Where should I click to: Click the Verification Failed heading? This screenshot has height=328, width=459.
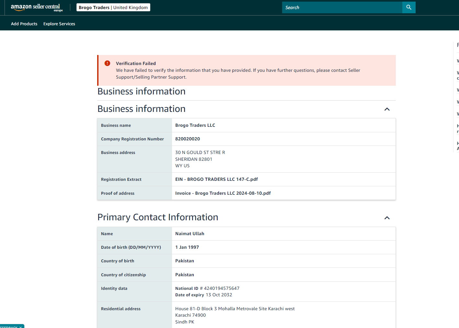(136, 63)
